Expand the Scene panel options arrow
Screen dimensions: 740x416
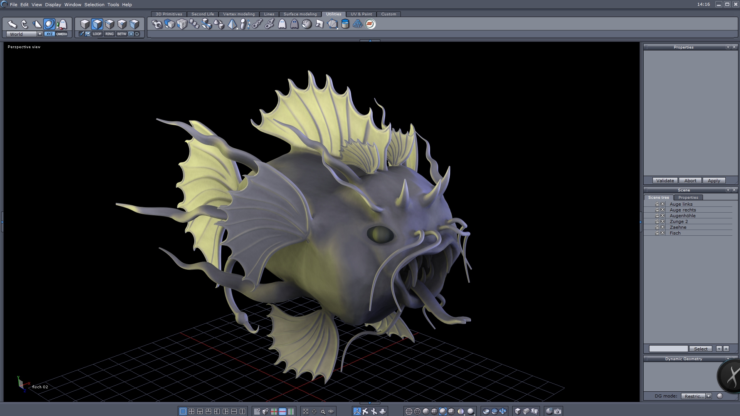(x=728, y=190)
